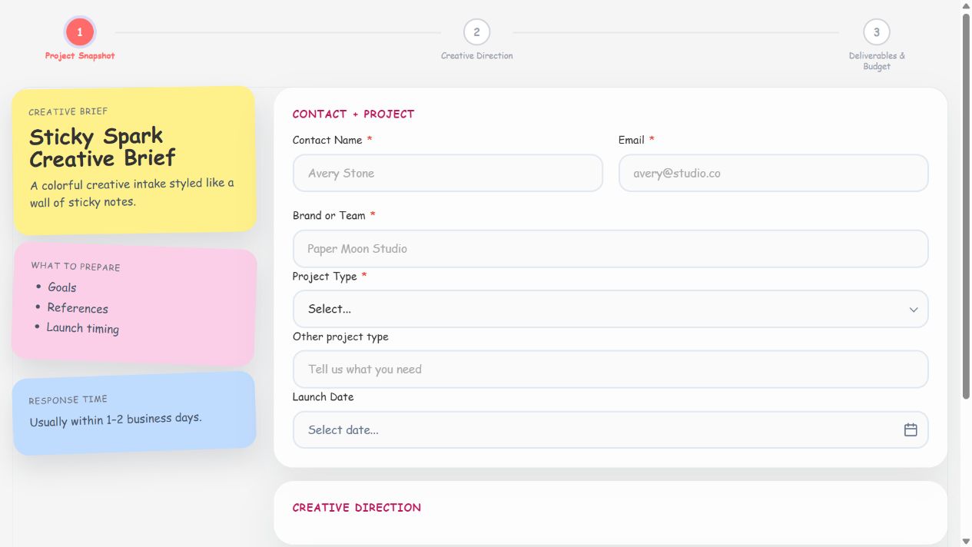Click the RESPONSE TIME note heading
The image size is (972, 547).
click(x=68, y=400)
